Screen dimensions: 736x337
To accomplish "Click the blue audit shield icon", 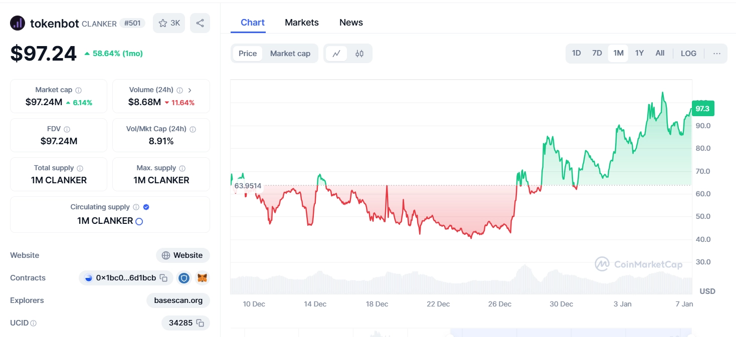I will pos(184,277).
